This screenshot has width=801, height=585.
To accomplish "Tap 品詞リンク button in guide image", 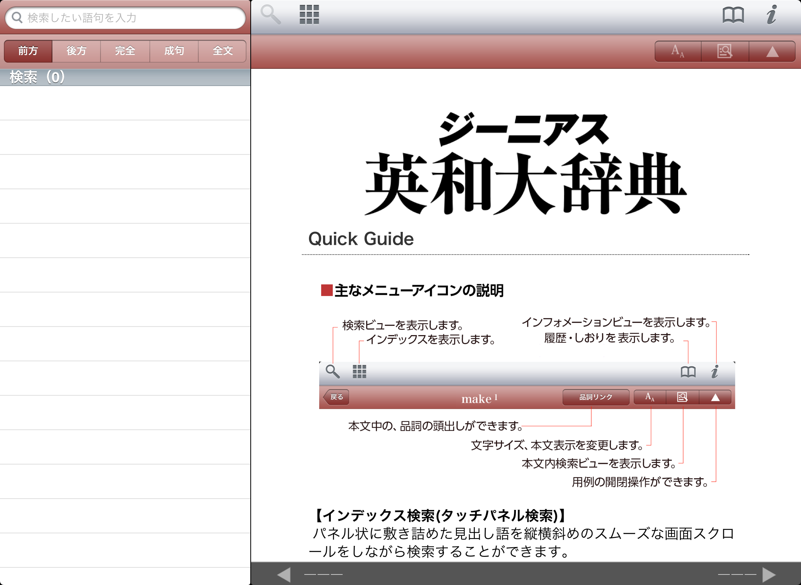I will (596, 397).
